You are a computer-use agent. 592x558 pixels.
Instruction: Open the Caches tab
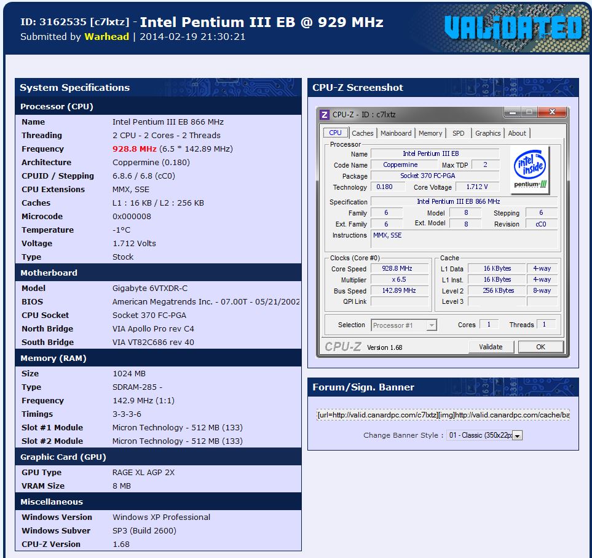click(x=363, y=133)
